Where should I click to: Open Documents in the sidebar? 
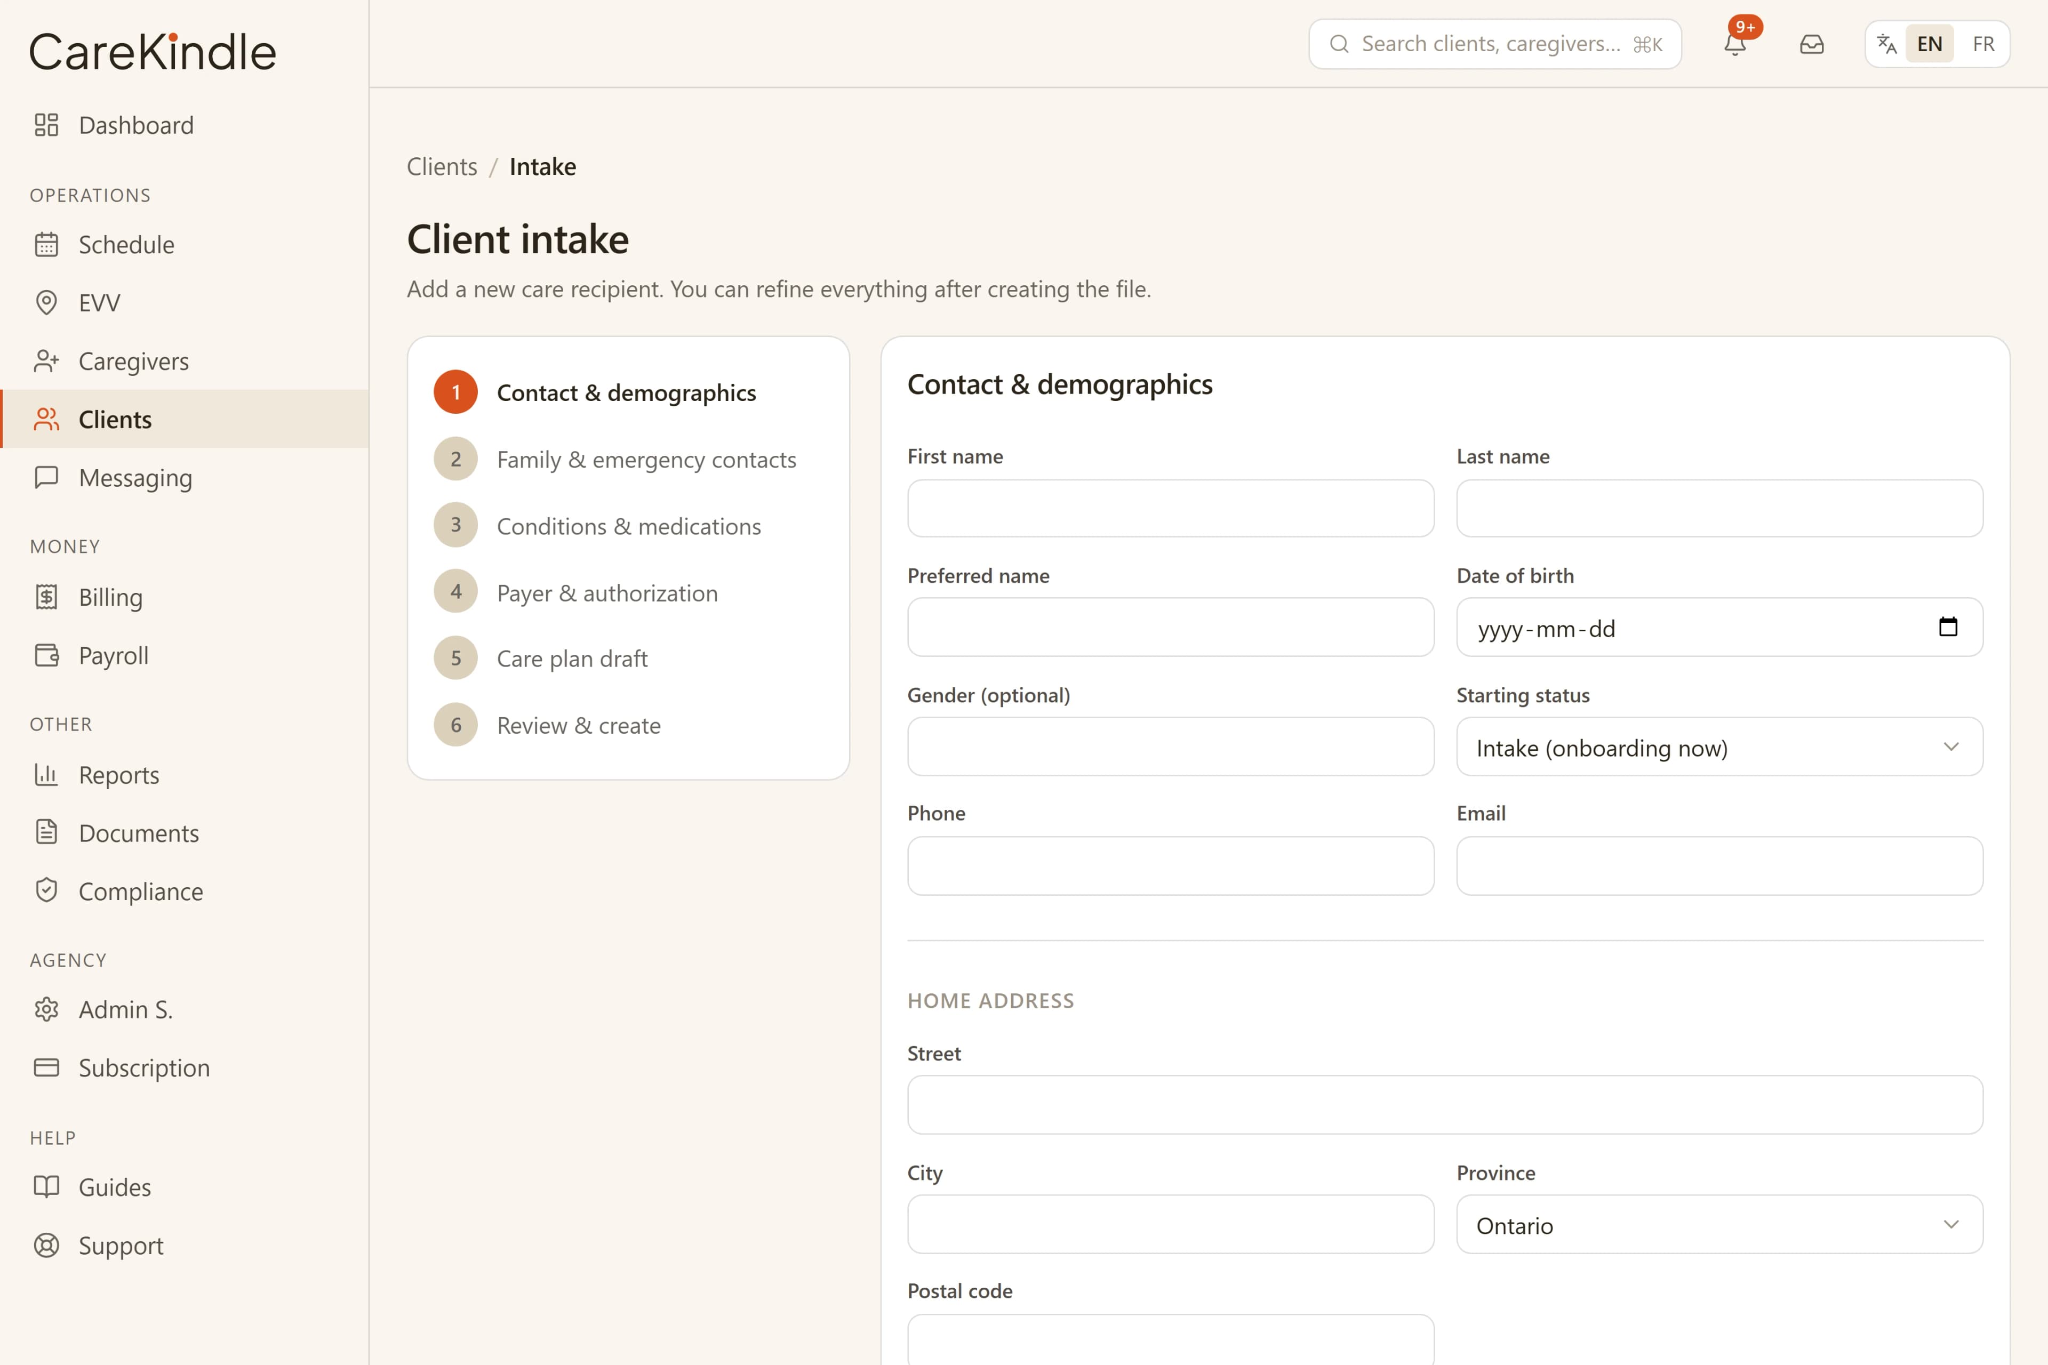point(185,833)
